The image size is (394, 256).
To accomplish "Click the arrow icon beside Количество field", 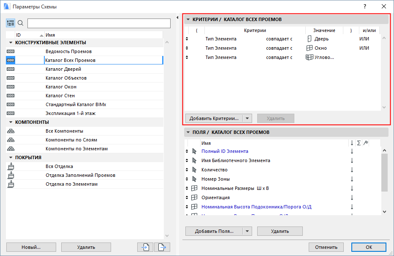I will (x=194, y=170).
